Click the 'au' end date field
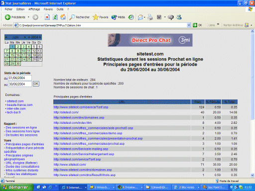 click(x=20, y=84)
